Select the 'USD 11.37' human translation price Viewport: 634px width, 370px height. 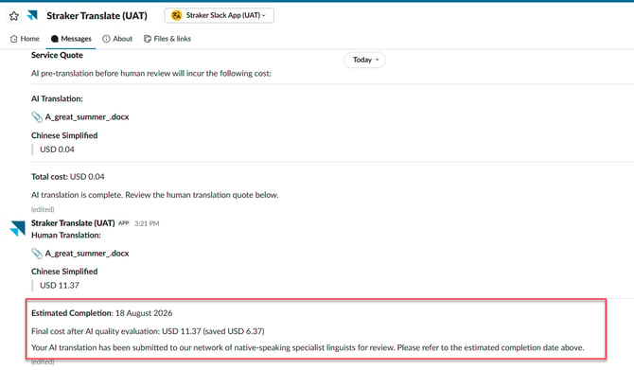tap(60, 286)
